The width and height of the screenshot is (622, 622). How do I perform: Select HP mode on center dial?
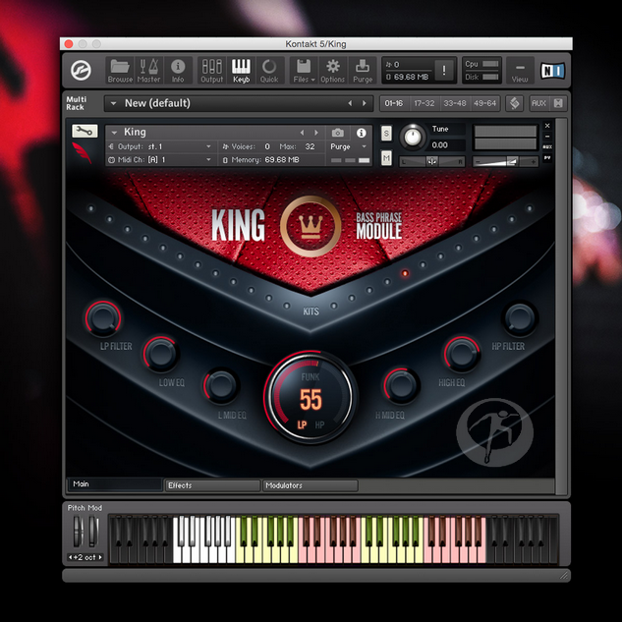(319, 424)
